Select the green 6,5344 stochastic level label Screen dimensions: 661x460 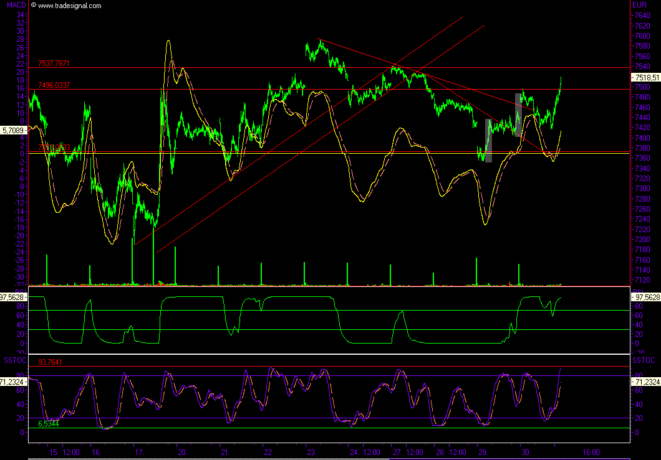pyautogui.click(x=49, y=423)
